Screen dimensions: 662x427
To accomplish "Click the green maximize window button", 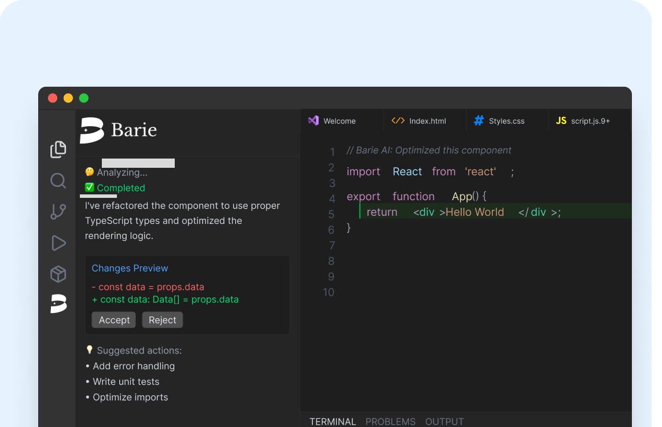I will (x=83, y=98).
